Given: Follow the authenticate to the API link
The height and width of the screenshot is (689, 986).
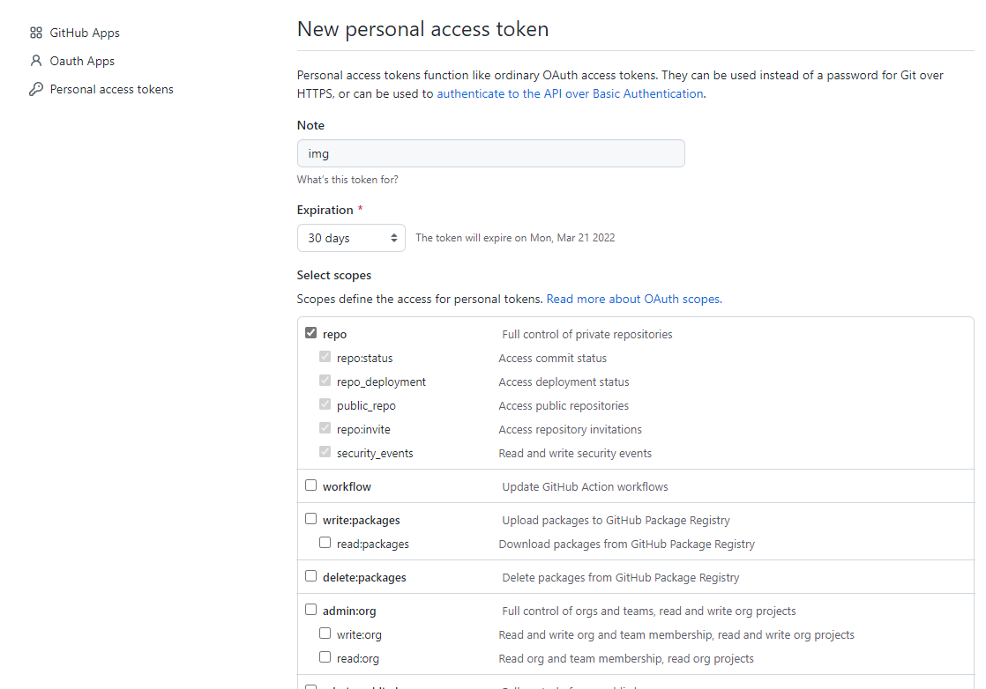Looking at the screenshot, I should coord(570,93).
